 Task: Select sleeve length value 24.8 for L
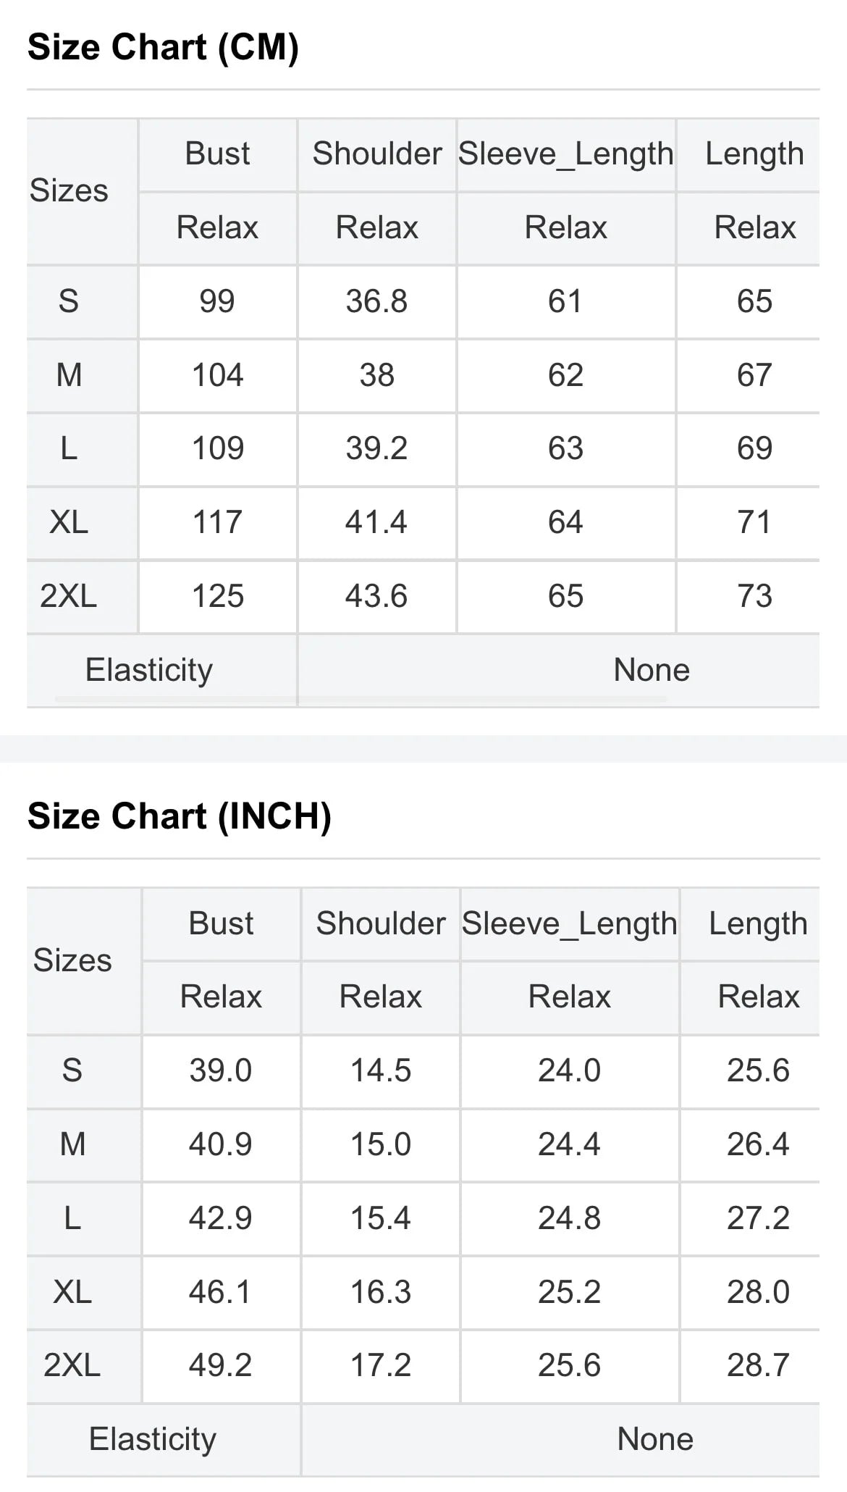[x=569, y=1218]
